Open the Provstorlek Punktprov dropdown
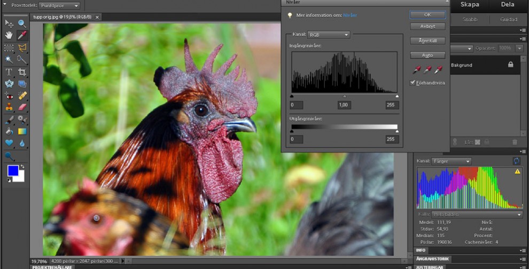Viewport: 529px width, 269px height. tap(60, 6)
